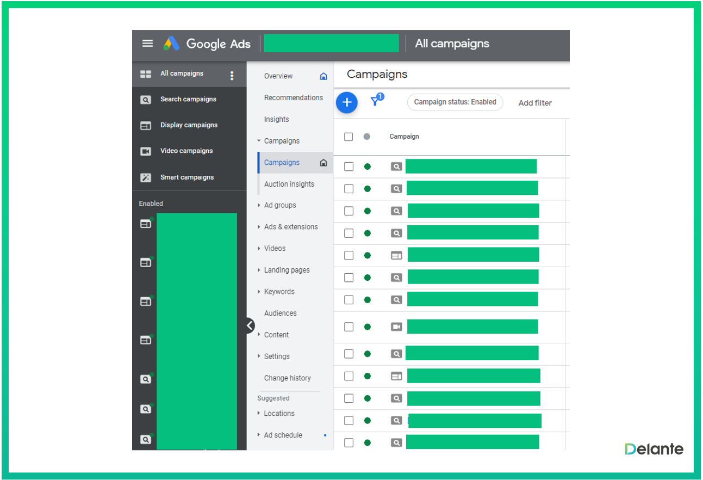Select all campaigns with the header checkbox
The image size is (703, 480).
(349, 137)
